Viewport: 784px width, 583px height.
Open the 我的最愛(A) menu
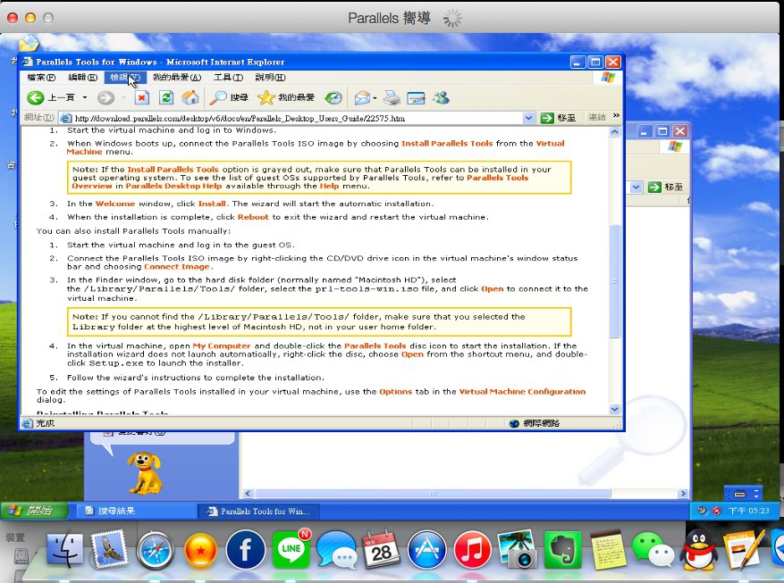(x=176, y=78)
